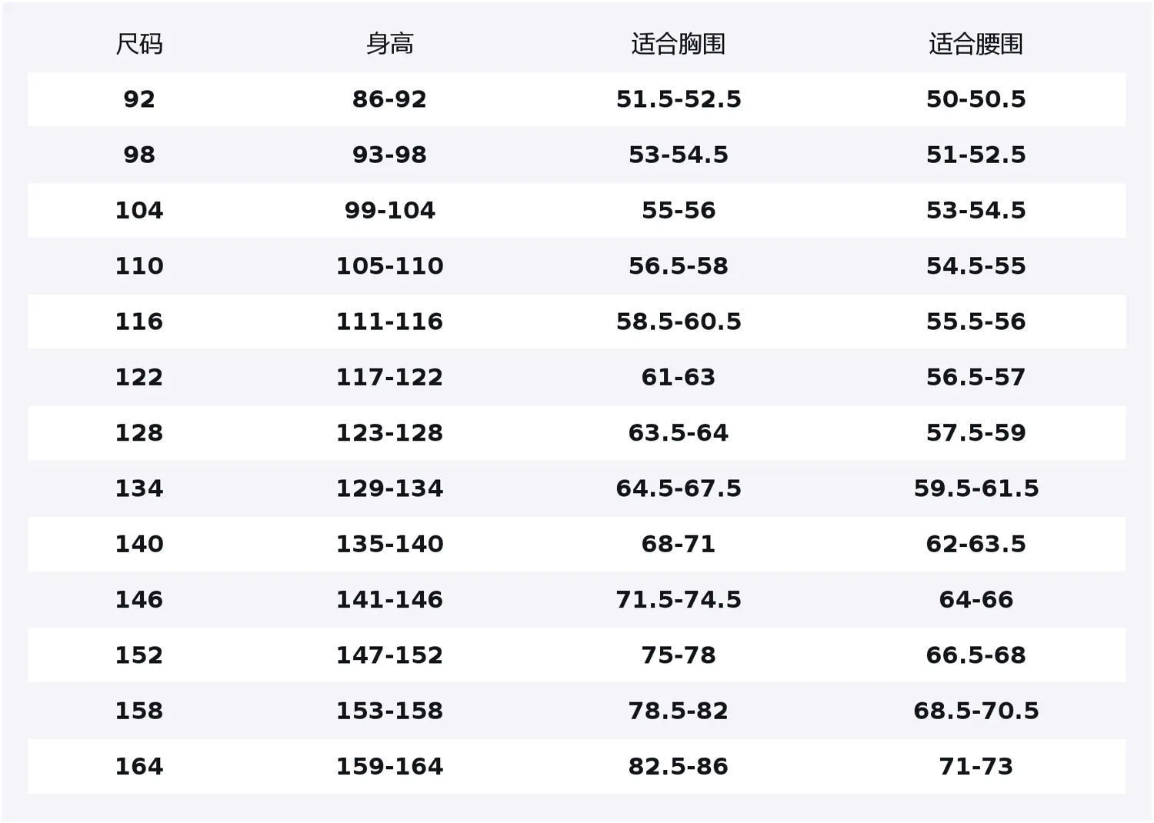Select the height range 86-92 cell

[x=389, y=99]
